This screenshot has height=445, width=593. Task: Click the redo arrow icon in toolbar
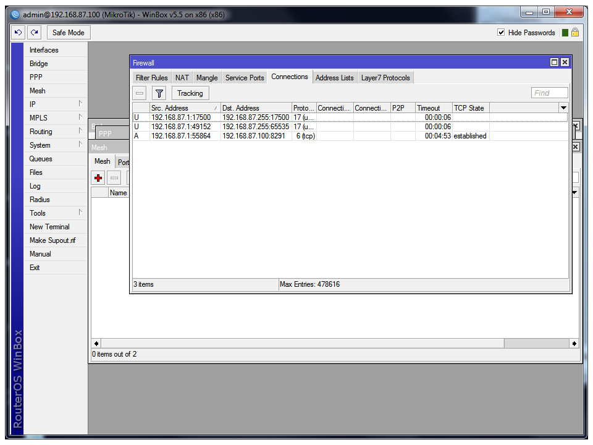click(x=35, y=33)
